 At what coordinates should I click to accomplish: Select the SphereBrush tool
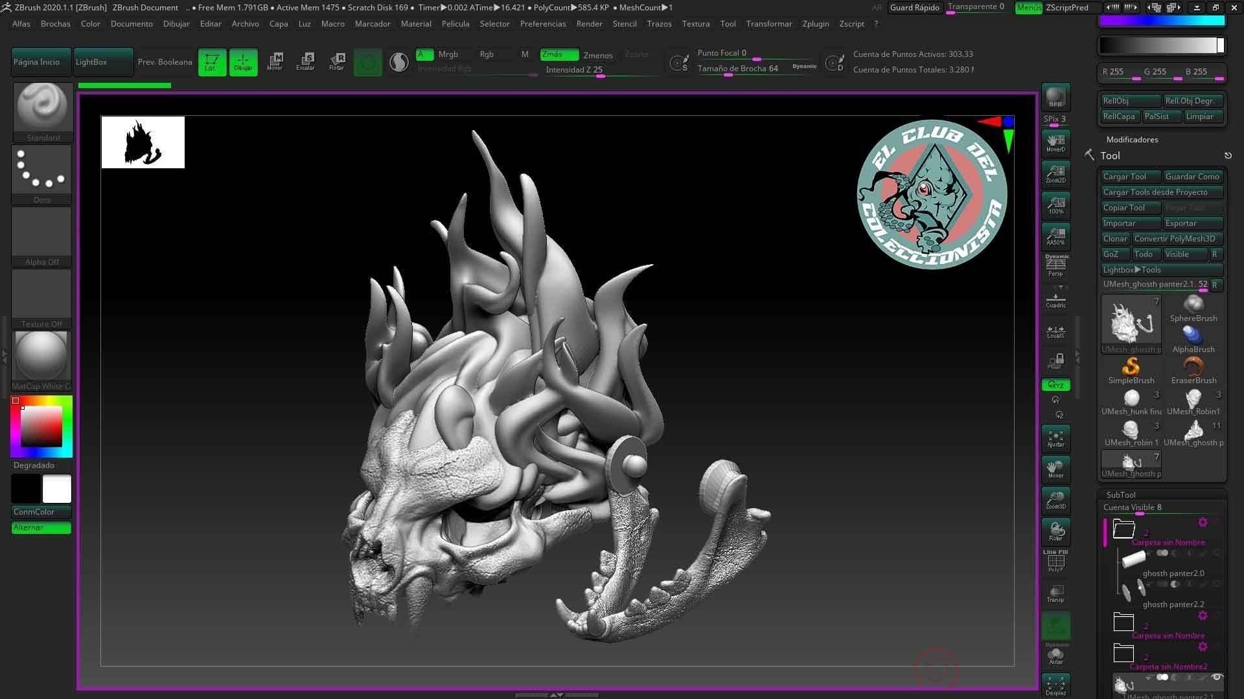[1193, 309]
